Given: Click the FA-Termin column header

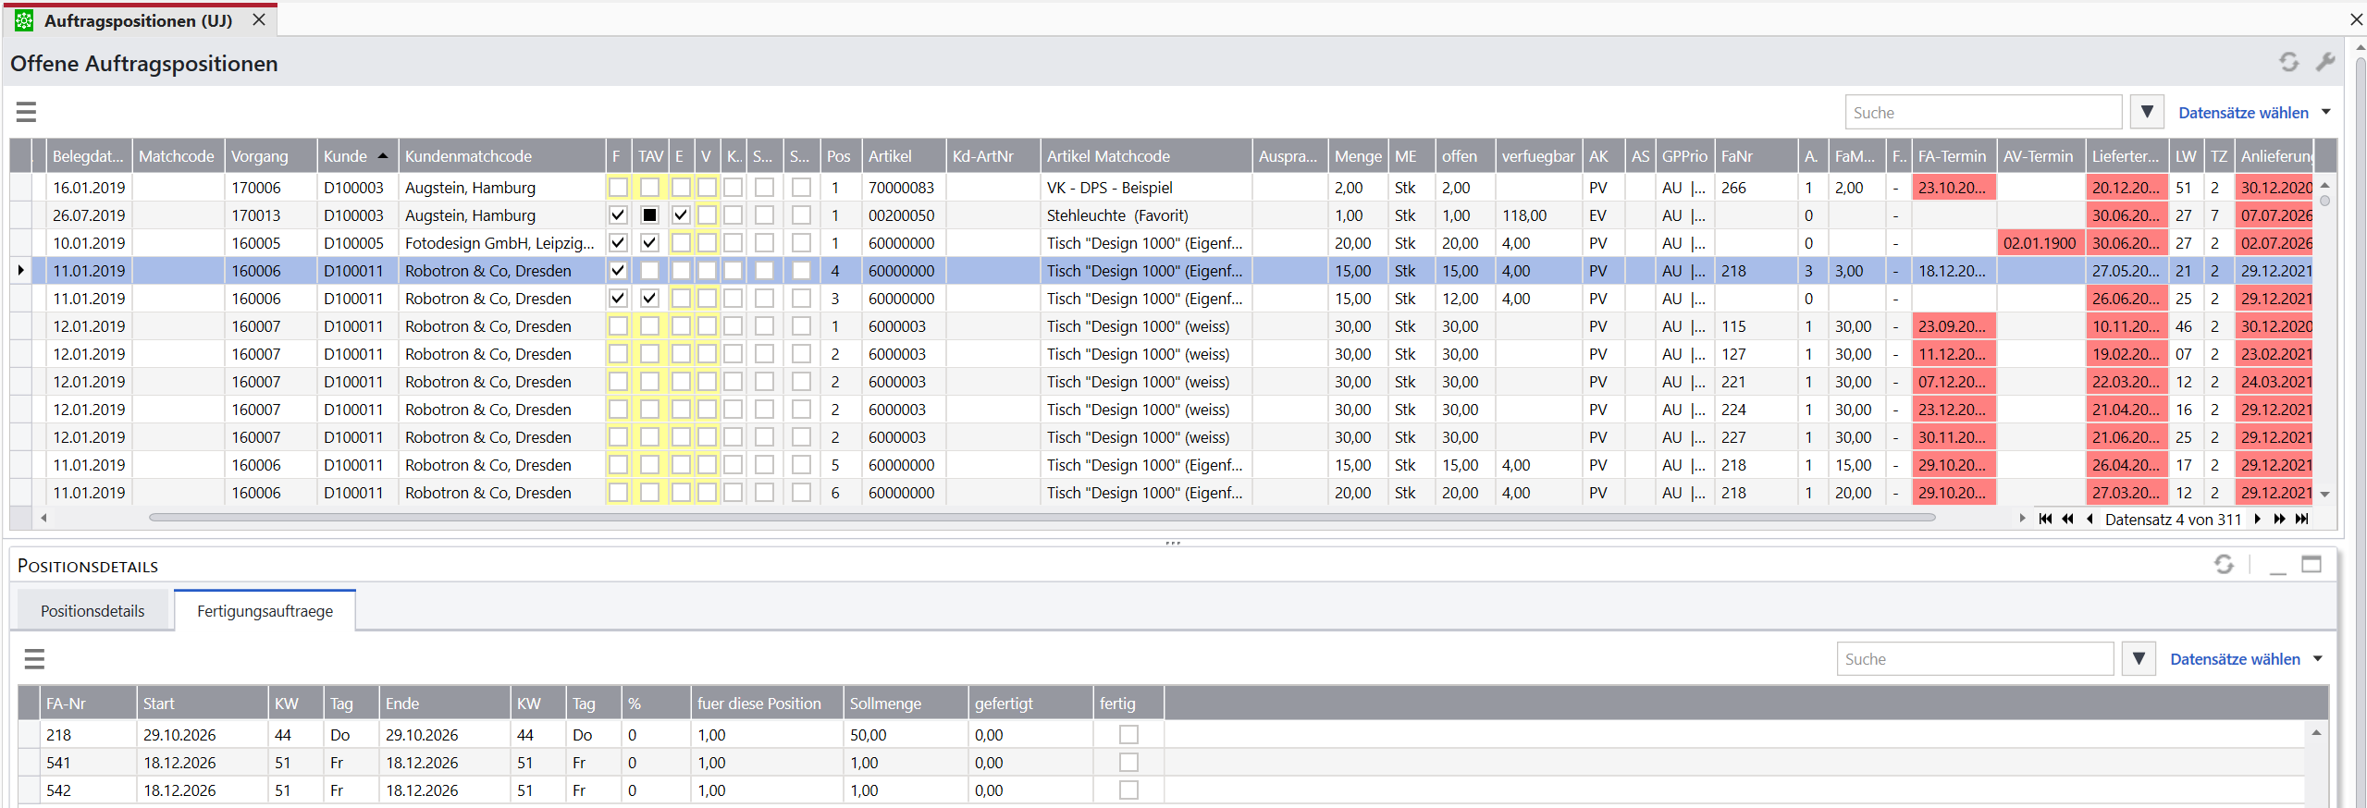Looking at the screenshot, I should (1953, 155).
